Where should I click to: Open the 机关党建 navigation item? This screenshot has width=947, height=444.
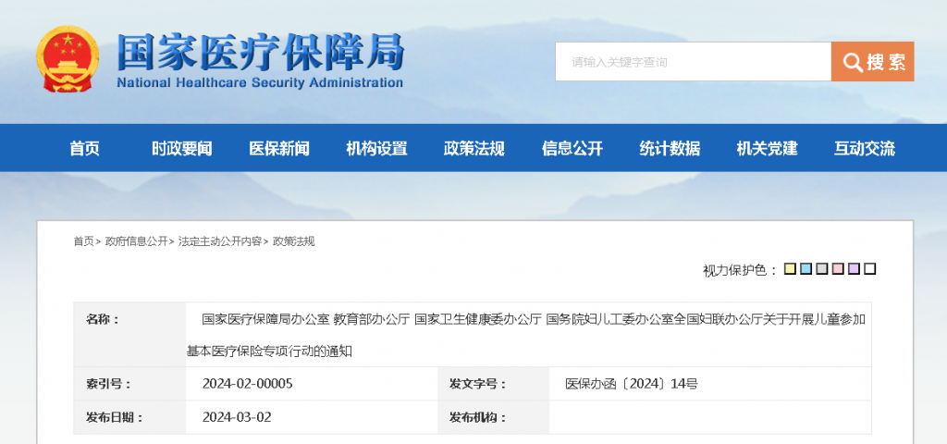pos(767,148)
